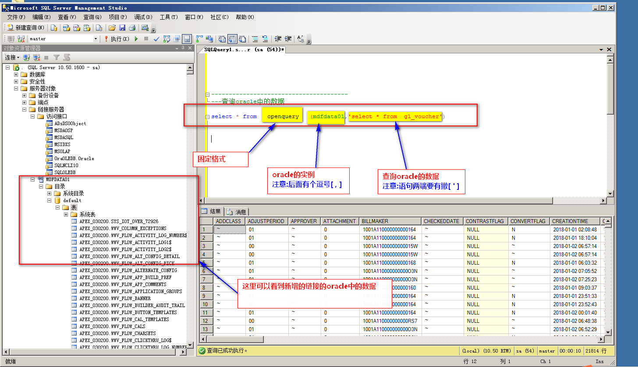Save the query with the floppy disk icon

tap(122, 28)
